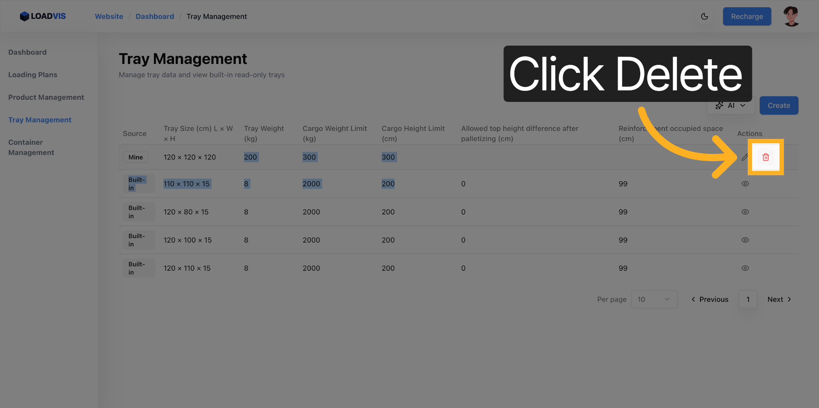Follow the Website breadcrumb link
This screenshot has height=408, width=819.
tap(109, 17)
